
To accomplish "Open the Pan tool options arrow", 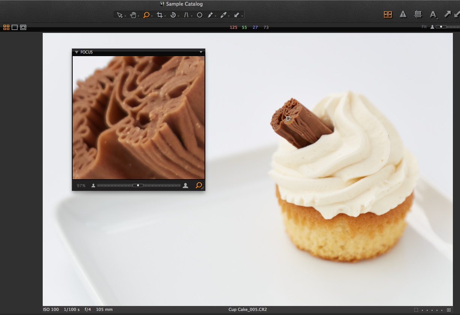I will [138, 16].
